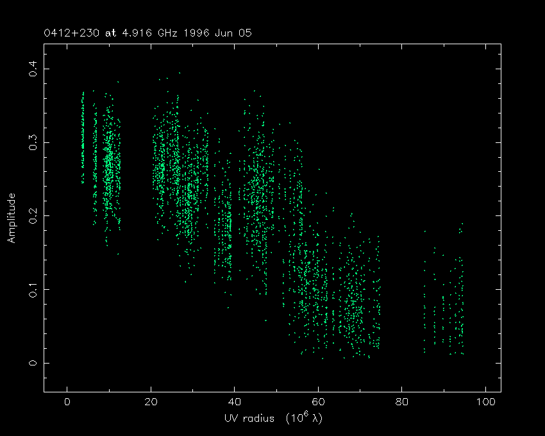Click the sparse data cluster near UV radius 92
This screenshot has width=545, height=436.
click(452, 314)
